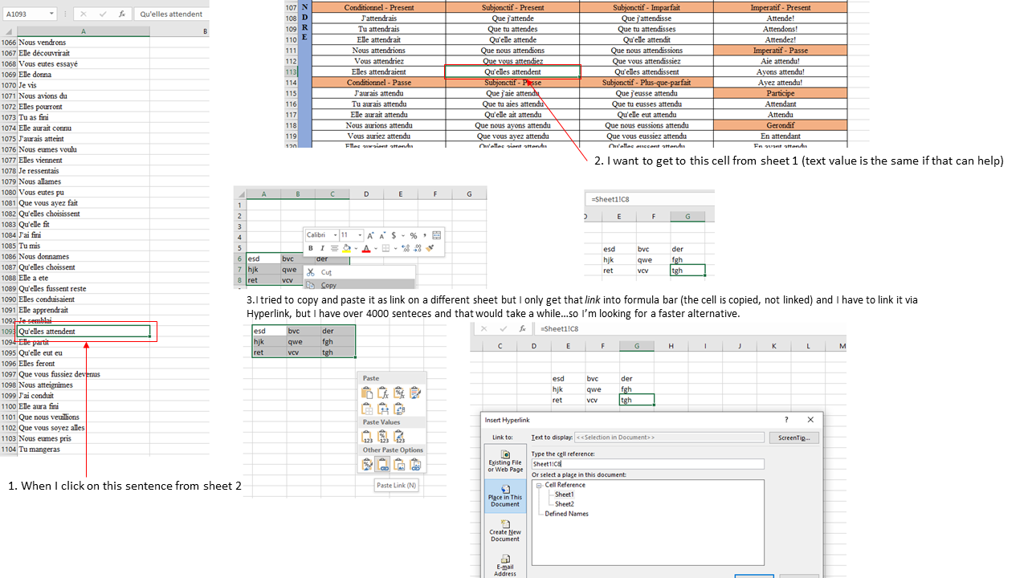
Task: Click Increase Font Size in mini toolbar
Action: (x=370, y=235)
